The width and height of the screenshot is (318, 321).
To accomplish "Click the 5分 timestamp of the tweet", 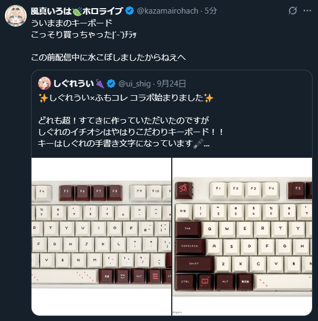I will (x=210, y=11).
